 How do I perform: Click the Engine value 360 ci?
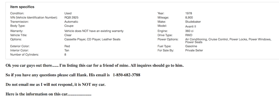189,31
